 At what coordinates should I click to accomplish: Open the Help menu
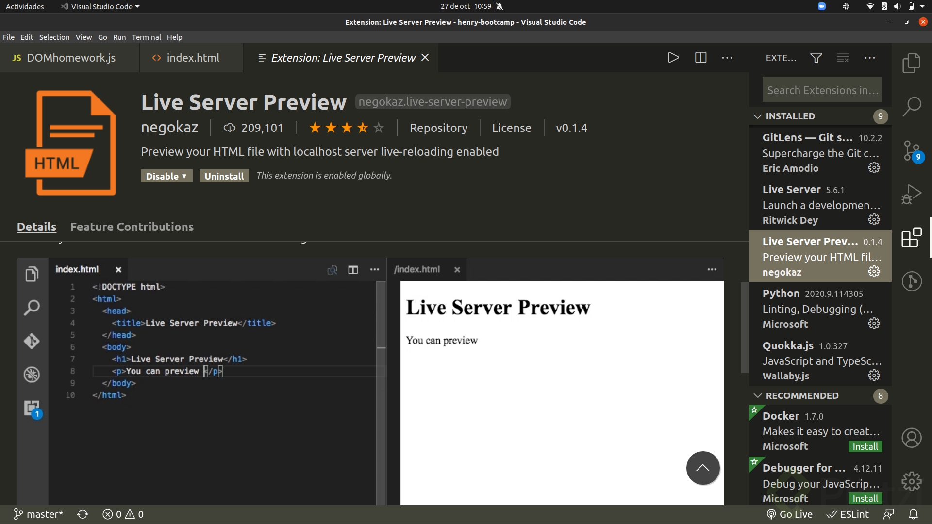coord(175,37)
